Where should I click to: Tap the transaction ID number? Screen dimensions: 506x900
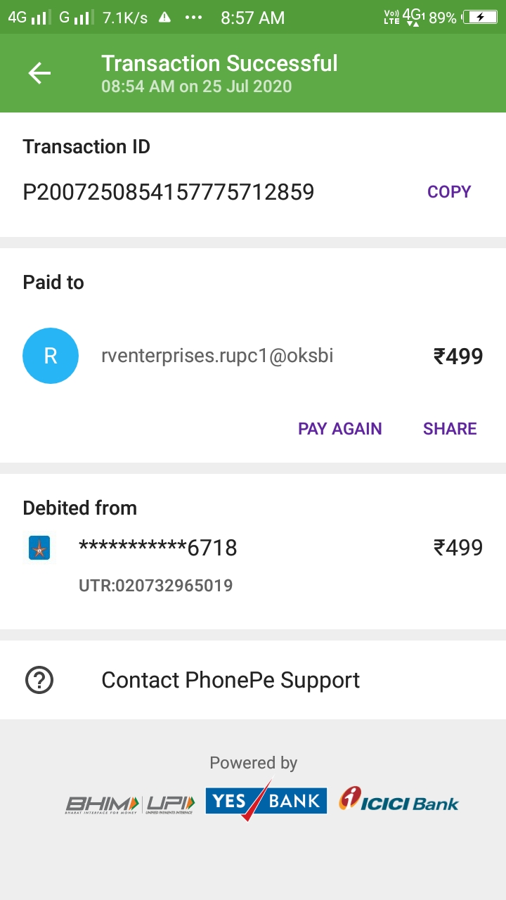[169, 192]
